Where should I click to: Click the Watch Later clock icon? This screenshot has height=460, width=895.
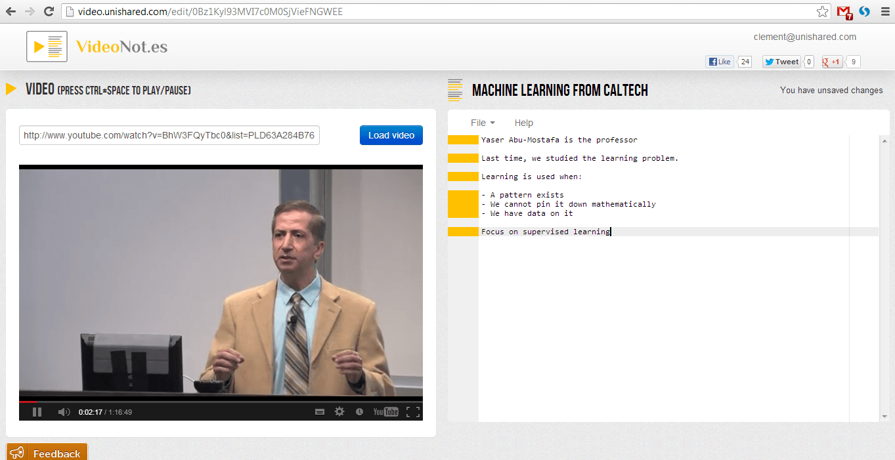click(359, 412)
